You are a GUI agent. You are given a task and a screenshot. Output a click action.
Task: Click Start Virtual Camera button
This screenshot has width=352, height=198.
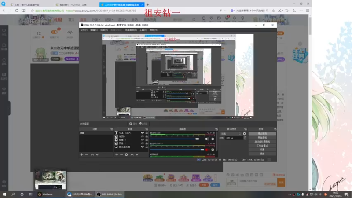click(x=262, y=142)
